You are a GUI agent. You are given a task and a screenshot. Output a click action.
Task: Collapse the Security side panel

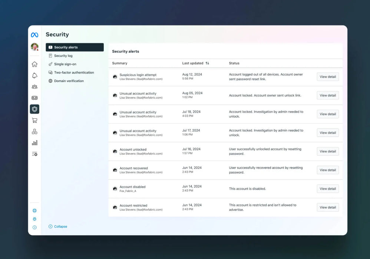pos(58,226)
